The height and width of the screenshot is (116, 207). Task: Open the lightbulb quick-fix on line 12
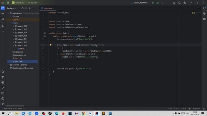coord(50,45)
